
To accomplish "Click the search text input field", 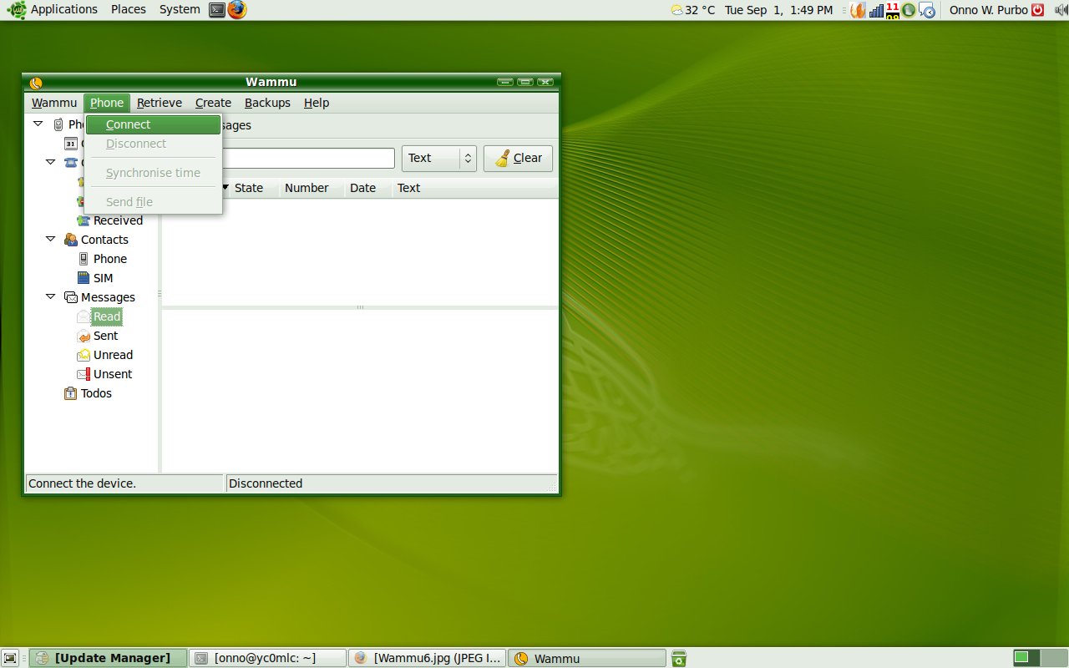I will [x=309, y=158].
